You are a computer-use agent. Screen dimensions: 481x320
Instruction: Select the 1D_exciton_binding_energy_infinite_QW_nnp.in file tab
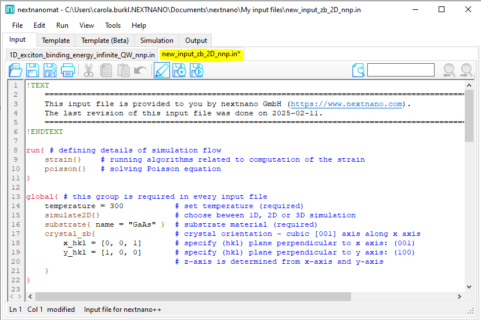point(82,54)
